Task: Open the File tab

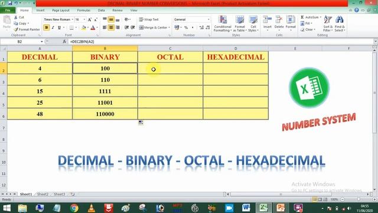Action: coord(8,11)
